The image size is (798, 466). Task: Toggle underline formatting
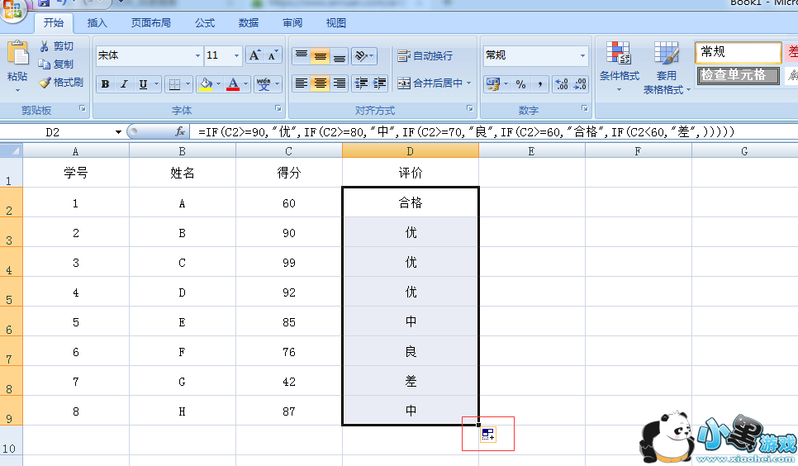(x=143, y=84)
